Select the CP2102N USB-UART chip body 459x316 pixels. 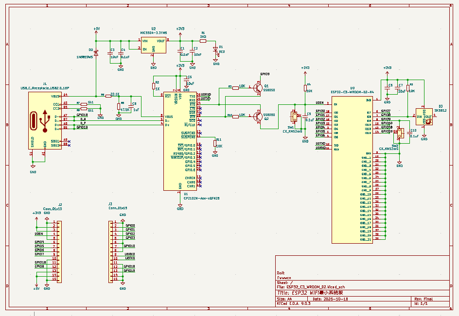pyautogui.click(x=180, y=141)
